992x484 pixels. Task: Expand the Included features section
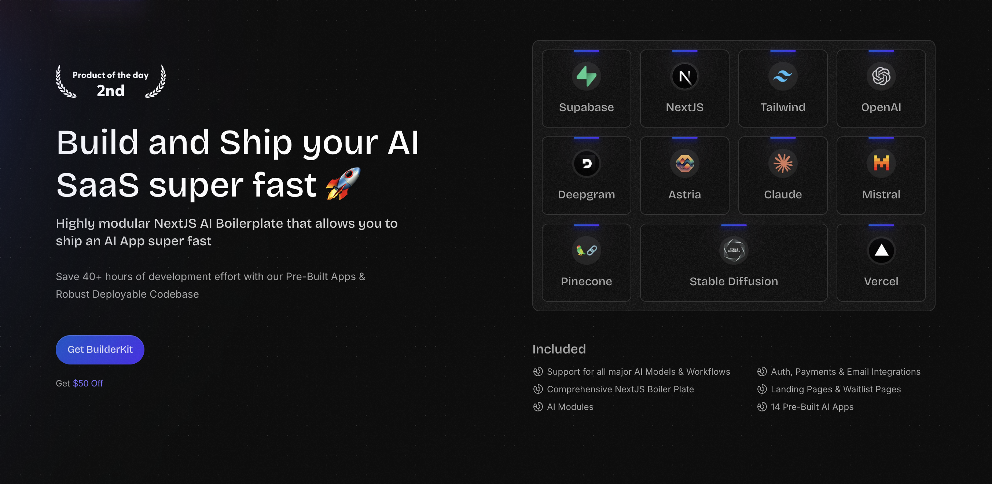559,349
